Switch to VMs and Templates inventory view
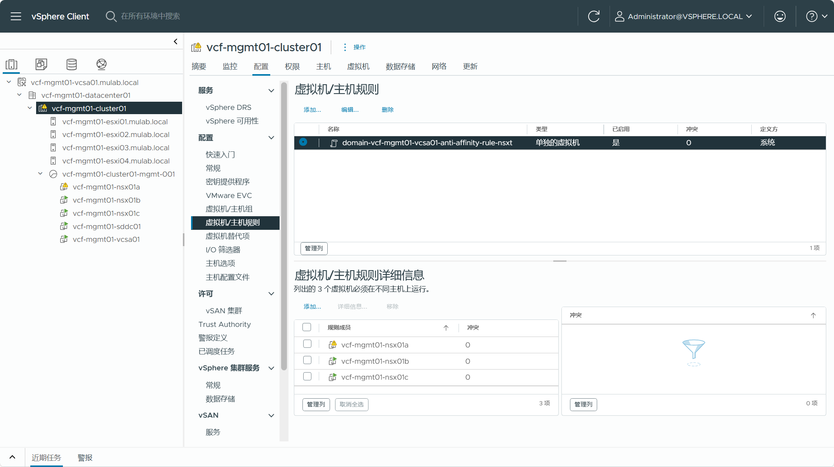Image resolution: width=834 pixels, height=467 pixels. coord(41,64)
